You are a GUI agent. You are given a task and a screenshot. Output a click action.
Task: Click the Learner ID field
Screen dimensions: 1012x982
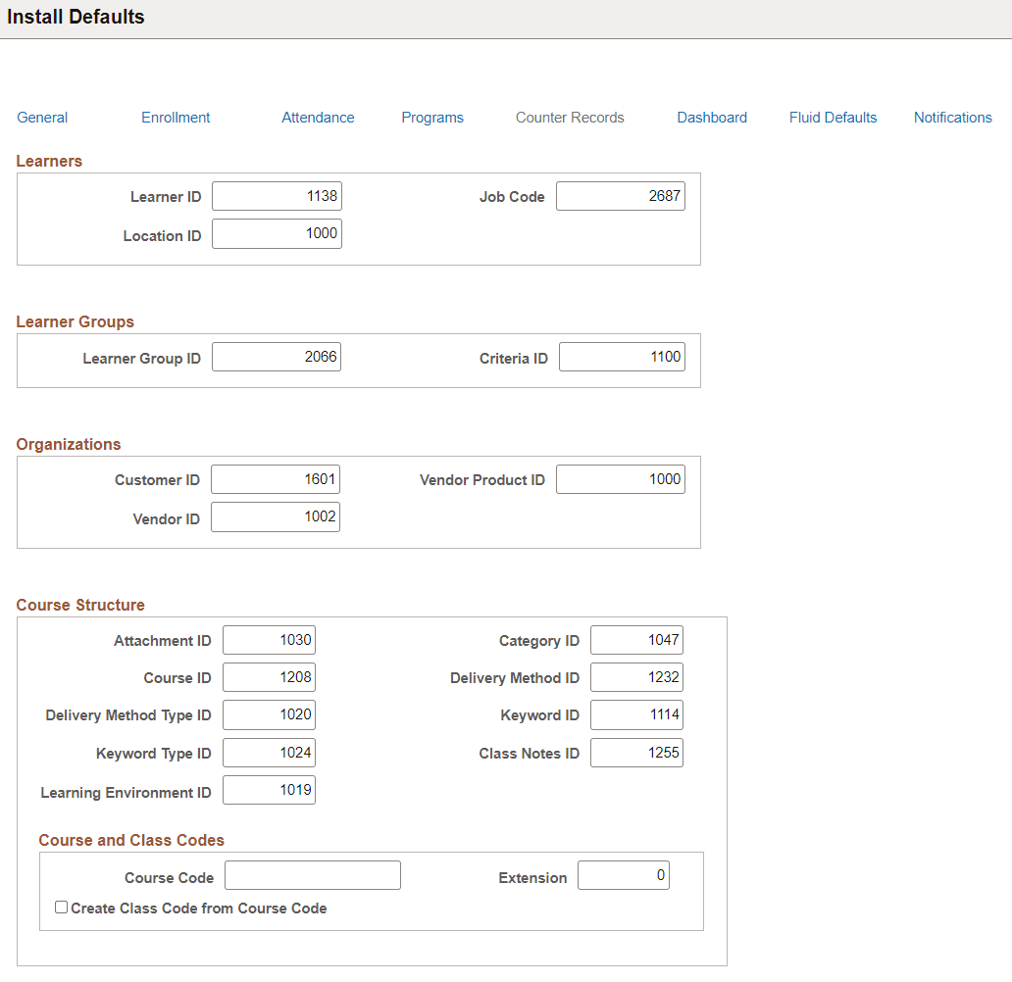tap(277, 195)
